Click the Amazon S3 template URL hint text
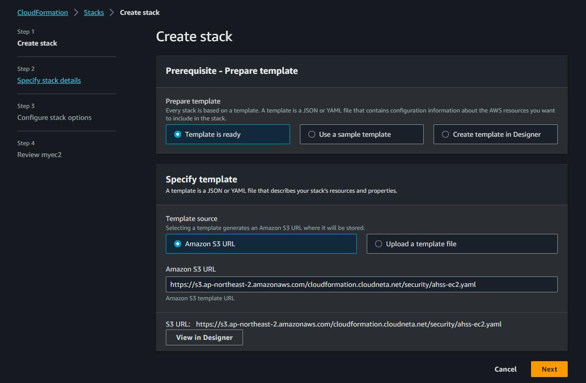 click(200, 298)
